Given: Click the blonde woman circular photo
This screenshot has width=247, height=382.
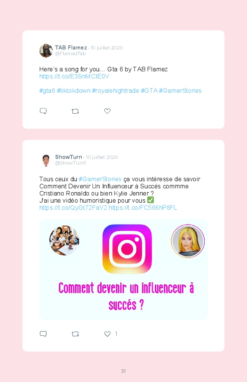Looking at the screenshot, I should (188, 241).
